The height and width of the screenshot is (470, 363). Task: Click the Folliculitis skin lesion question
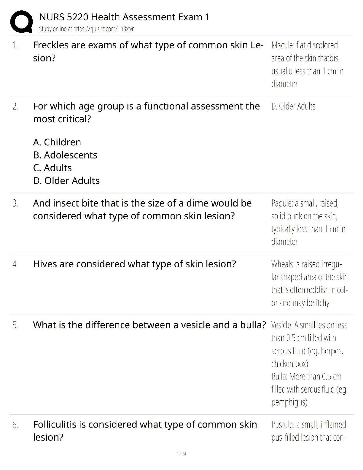145,431
